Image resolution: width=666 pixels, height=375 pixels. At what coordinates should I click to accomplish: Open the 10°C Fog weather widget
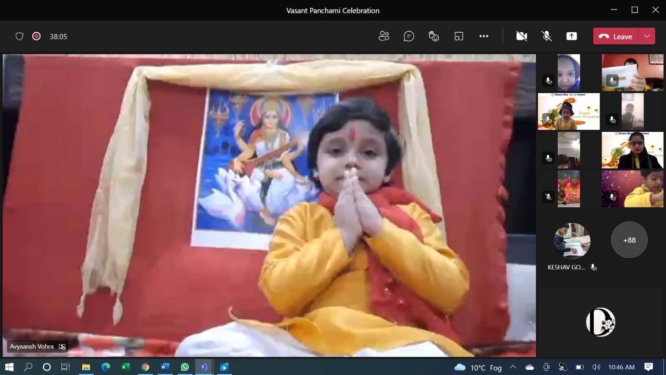(x=478, y=367)
